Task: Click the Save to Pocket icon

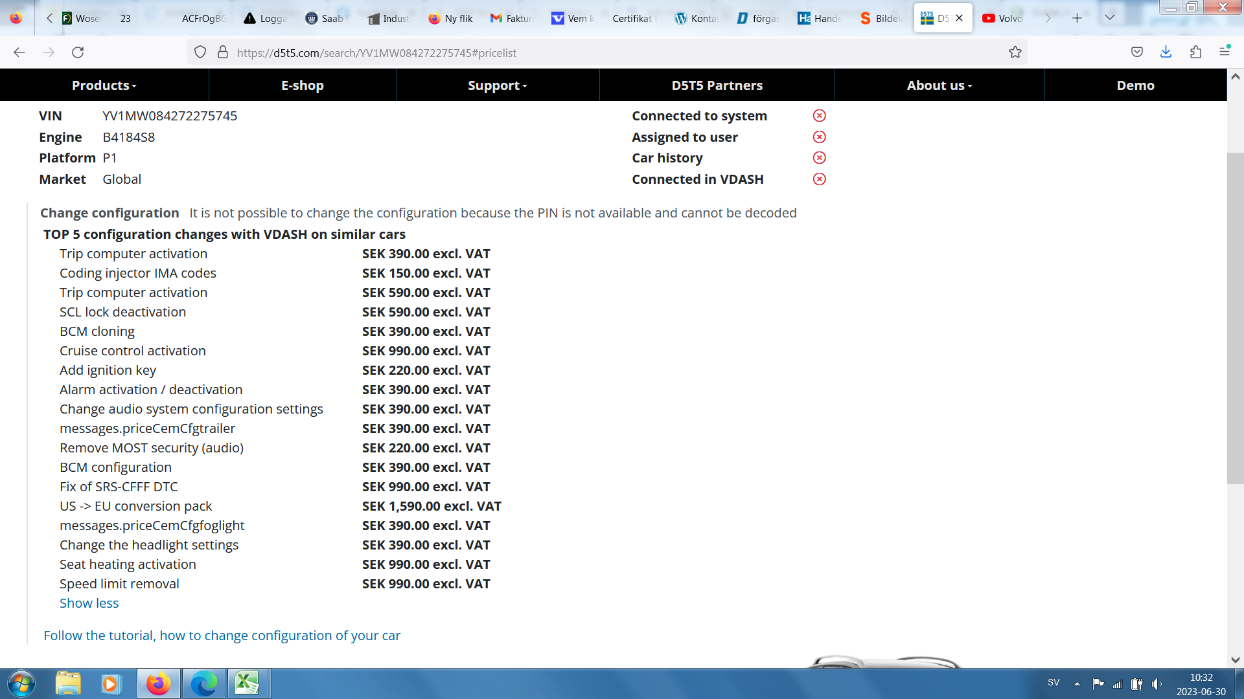Action: (1136, 52)
